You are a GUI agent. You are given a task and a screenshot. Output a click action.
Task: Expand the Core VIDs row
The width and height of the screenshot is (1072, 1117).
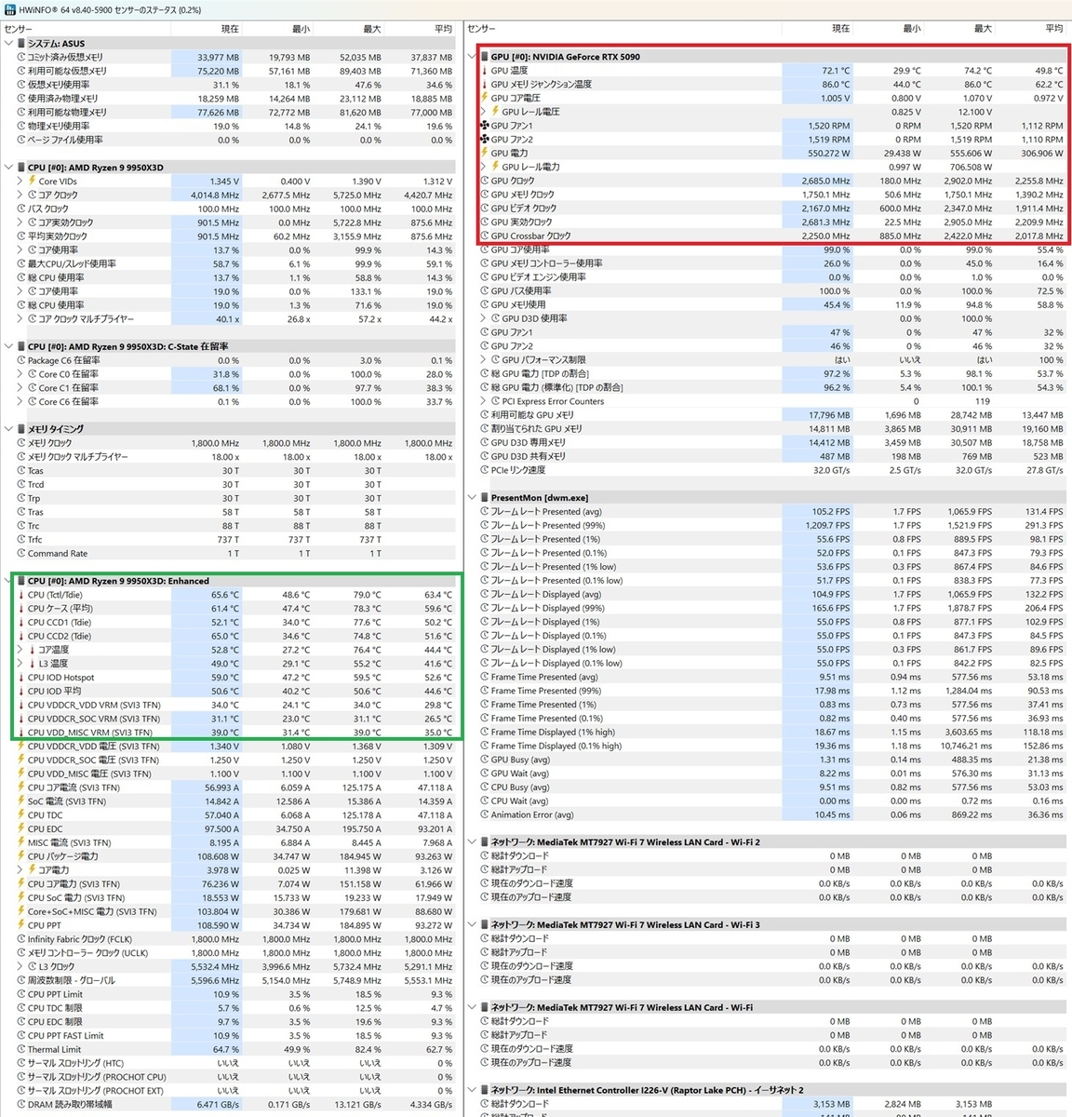20,182
